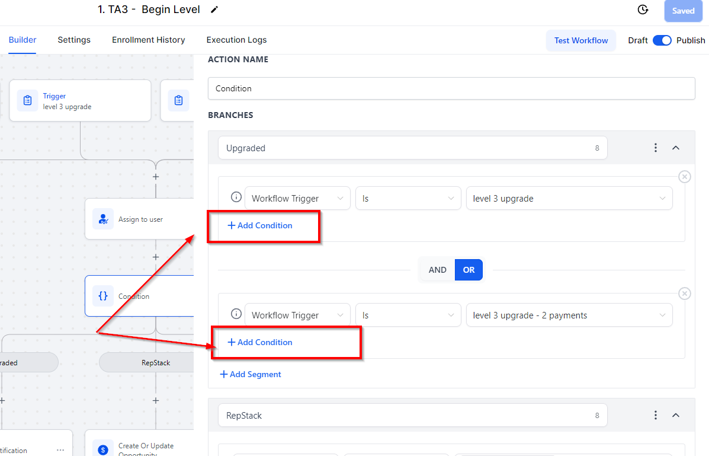Open the Workflow Trigger dropdown in the second condition
This screenshot has height=456, width=709.
(x=297, y=315)
